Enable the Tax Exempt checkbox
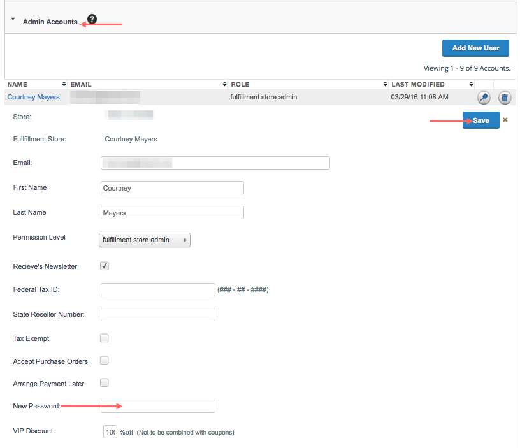520x448 pixels. (105, 338)
